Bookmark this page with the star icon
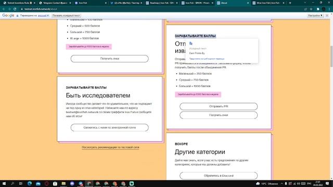 311,9
